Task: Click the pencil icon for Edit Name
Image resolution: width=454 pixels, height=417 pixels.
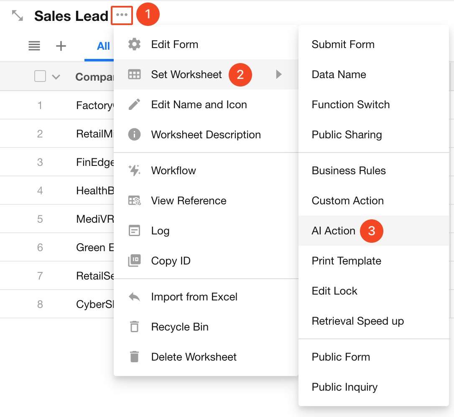Action: (x=134, y=104)
